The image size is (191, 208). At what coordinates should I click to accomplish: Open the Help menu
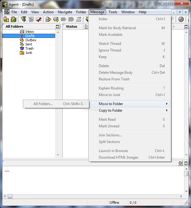coord(142,12)
